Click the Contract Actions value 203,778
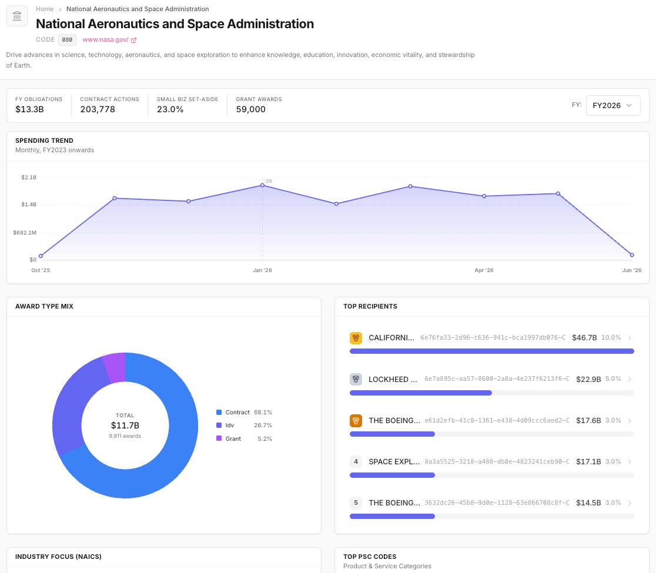Image resolution: width=656 pixels, height=573 pixels. pyautogui.click(x=98, y=109)
